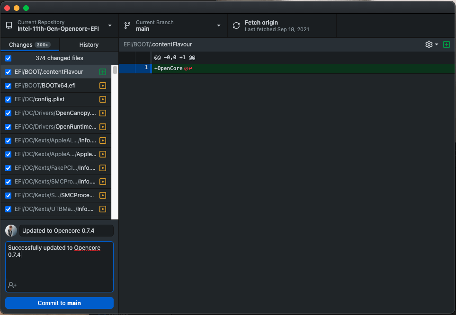Select the S.../SMCProce file row
This screenshot has width=456, height=315.
(56, 195)
